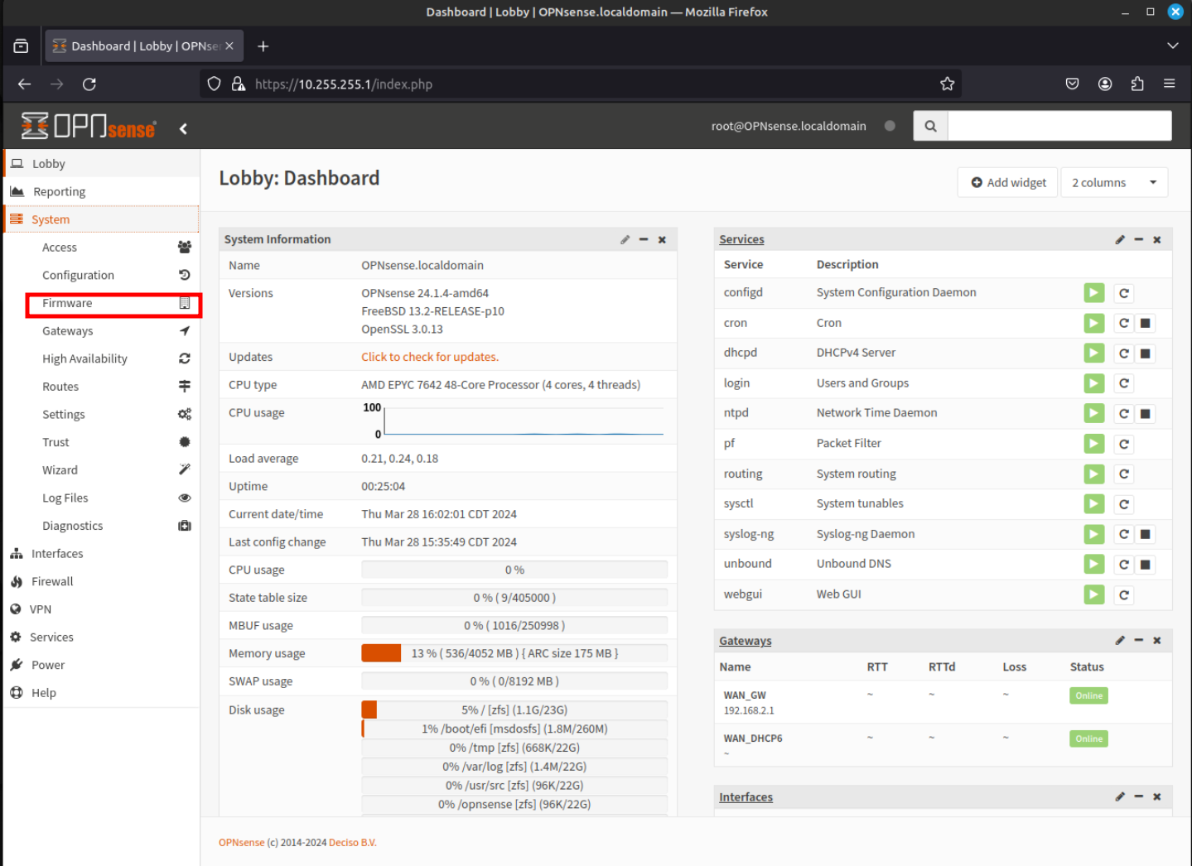Minimize the Gateways widget
The height and width of the screenshot is (866, 1192).
click(1139, 640)
